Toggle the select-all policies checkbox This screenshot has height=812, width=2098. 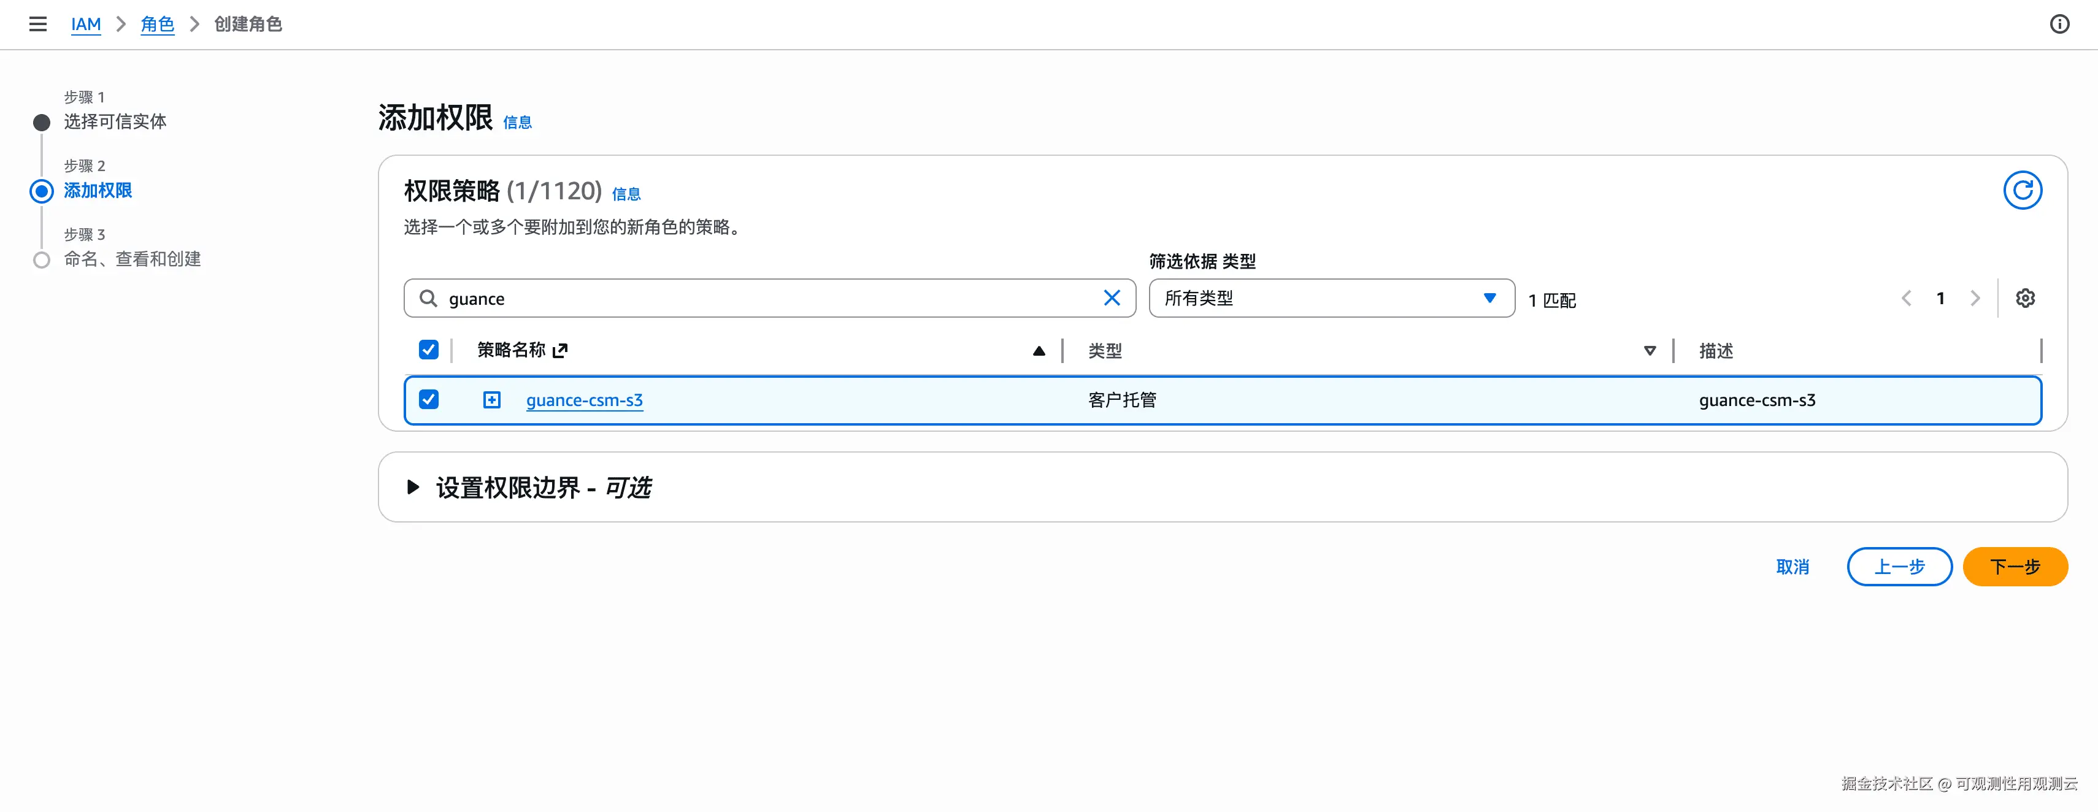(x=428, y=350)
